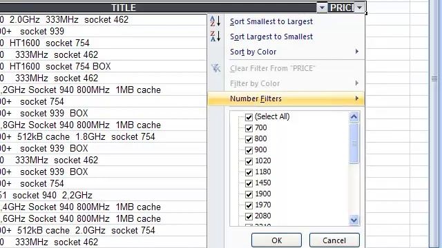Click the Cancel button
This screenshot has width=442, height=248.
334,240
